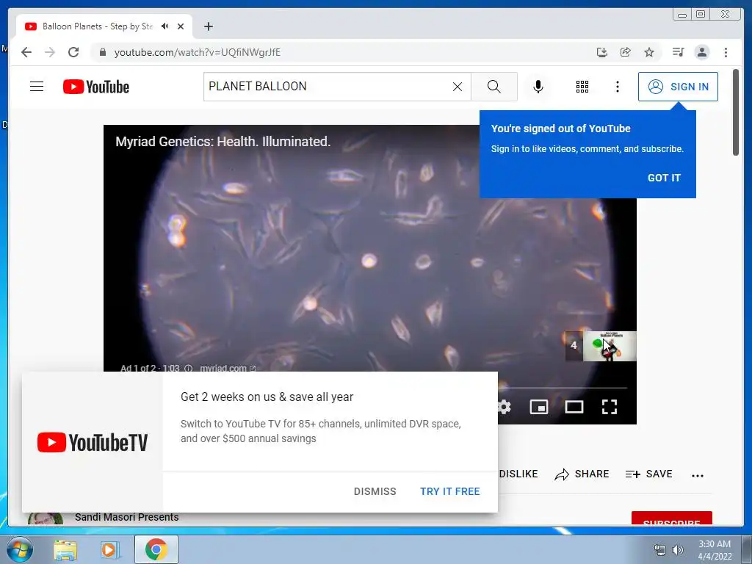The height and width of the screenshot is (564, 752).
Task: Close the Balloon Planets tab
Action: [x=181, y=26]
